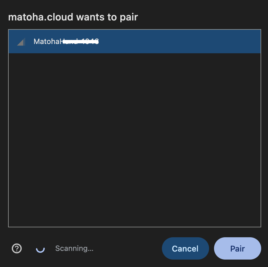Click the help question mark icon
This screenshot has height=267, width=268.
point(17,248)
